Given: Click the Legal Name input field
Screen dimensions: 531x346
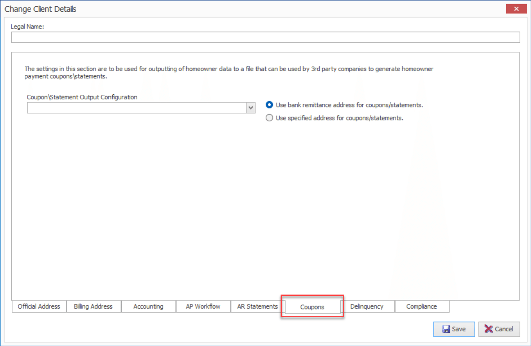Looking at the screenshot, I should coord(265,37).
